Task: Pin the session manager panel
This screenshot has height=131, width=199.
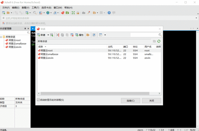Action: (25, 29)
